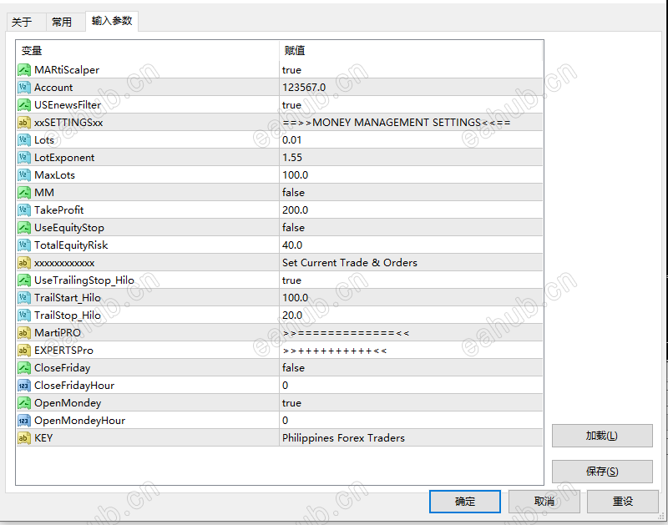Screen dimensions: 668x525
Task: Click the TotalEquityRisk value 40.0
Action: click(292, 245)
